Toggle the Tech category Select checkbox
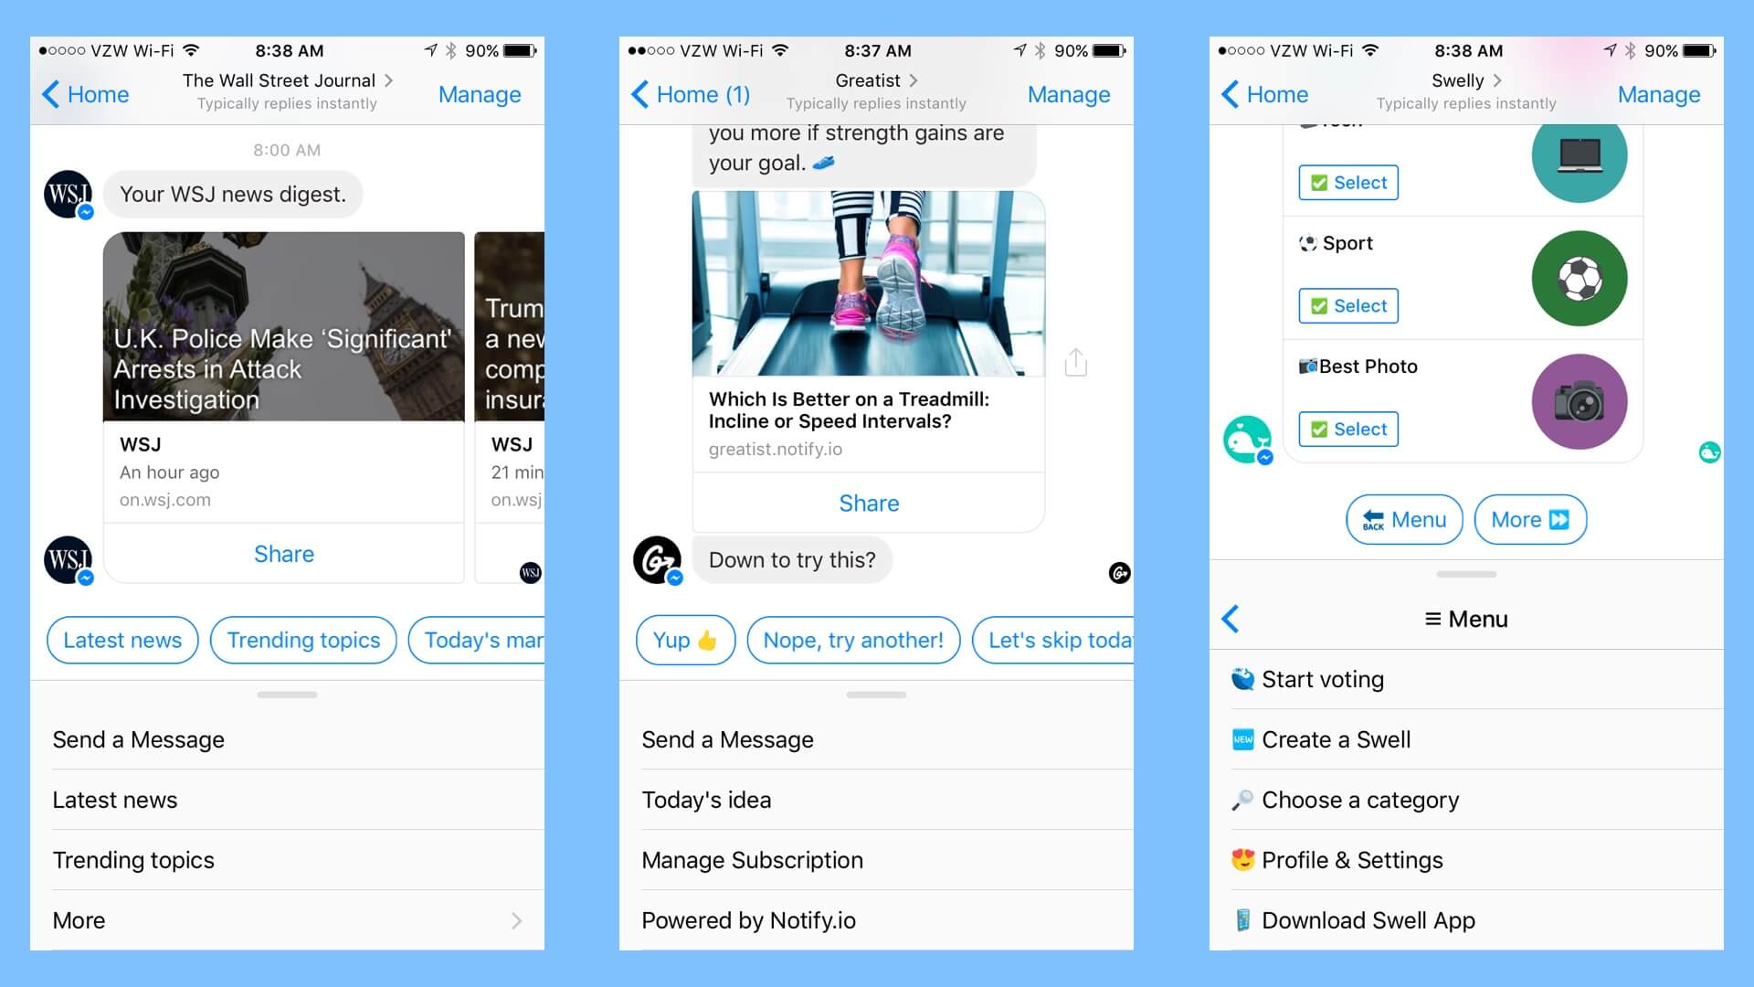 coord(1348,182)
